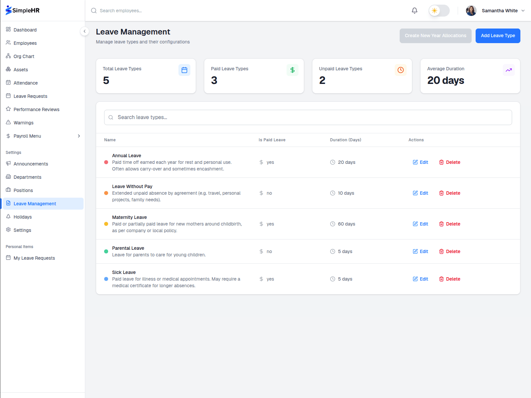531x398 pixels.
Task: Open the notification bell
Action: click(414, 10)
